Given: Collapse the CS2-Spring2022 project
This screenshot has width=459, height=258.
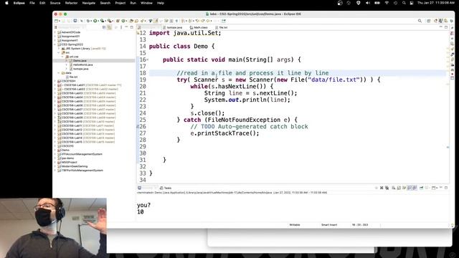Looking at the screenshot, I should click(x=55, y=44).
